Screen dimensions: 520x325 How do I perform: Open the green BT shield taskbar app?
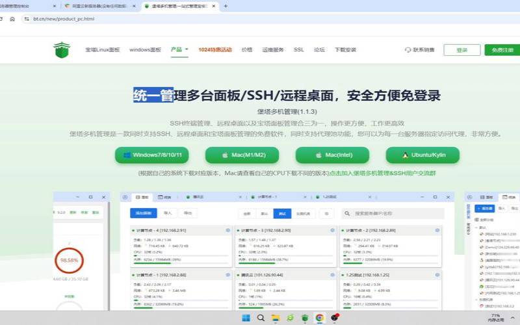[x=305, y=318]
